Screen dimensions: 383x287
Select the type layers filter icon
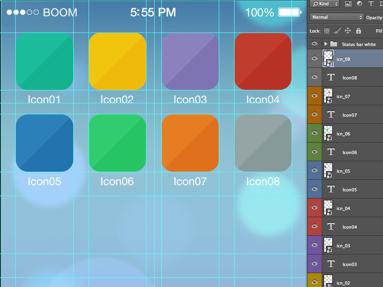(x=371, y=4)
